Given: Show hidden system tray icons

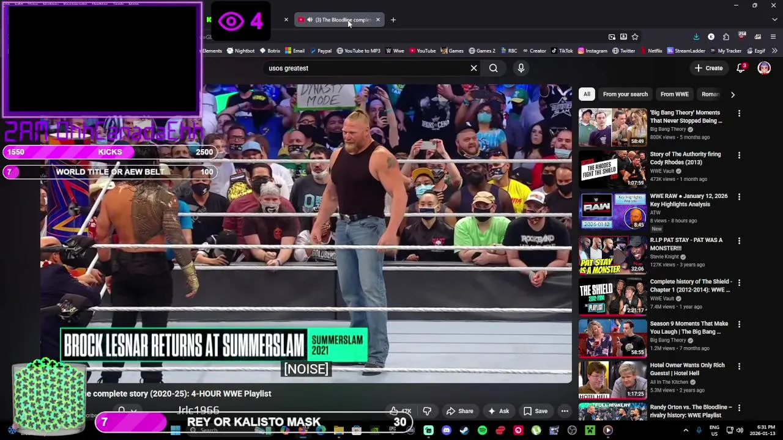Looking at the screenshot, I should tap(686, 430).
